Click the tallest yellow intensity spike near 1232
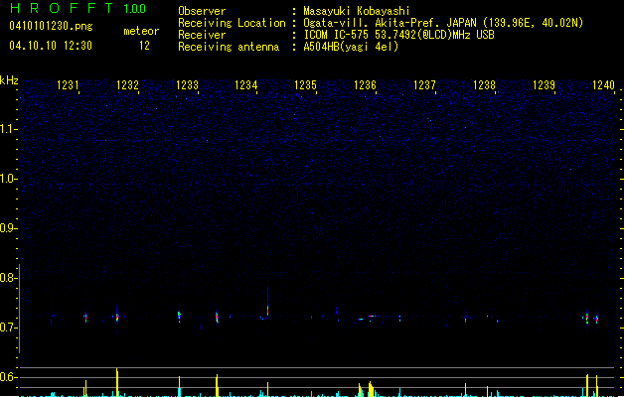Image resolution: width=625 pixels, height=397 pixels. click(117, 382)
